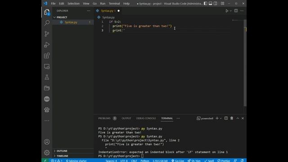Open remote window indicator in status bar
This screenshot has width=288, height=162.
(x=45, y=161)
